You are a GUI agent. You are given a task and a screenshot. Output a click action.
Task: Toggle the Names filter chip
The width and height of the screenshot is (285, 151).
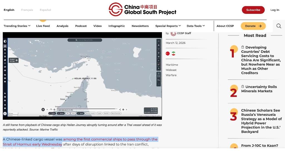pos(61,113)
